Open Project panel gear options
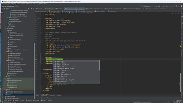 (31, 9)
